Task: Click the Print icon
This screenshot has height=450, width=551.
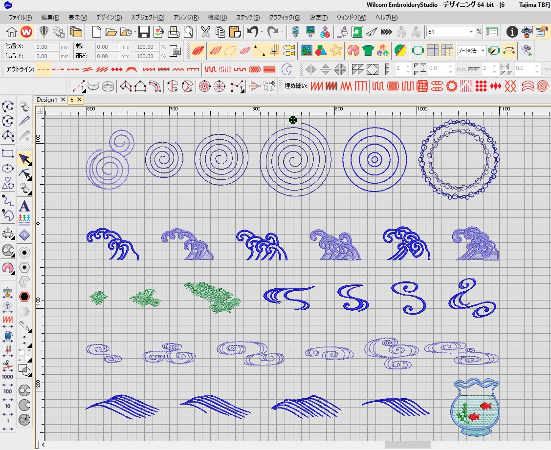Action: pos(173,32)
